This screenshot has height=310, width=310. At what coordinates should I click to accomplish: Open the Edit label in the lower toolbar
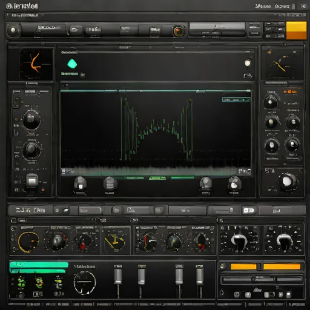(23, 210)
